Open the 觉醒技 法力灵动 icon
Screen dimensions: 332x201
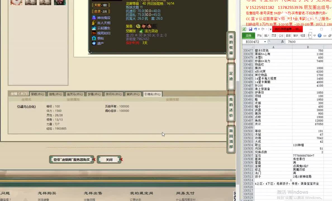pos(141,31)
